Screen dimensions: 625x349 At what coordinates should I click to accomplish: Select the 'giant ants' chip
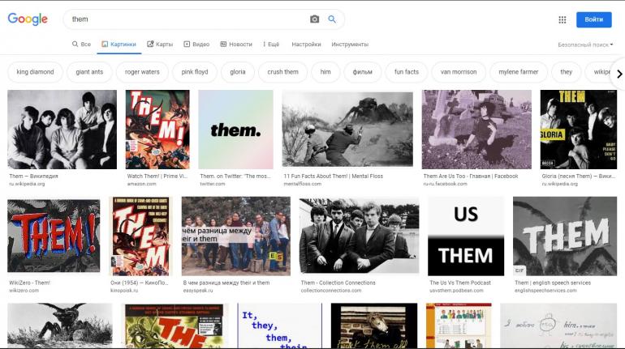(89, 72)
